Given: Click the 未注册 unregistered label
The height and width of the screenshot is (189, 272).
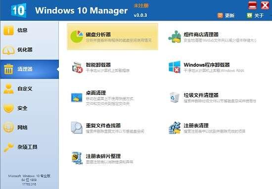Looking at the screenshot, I should 141,5.
